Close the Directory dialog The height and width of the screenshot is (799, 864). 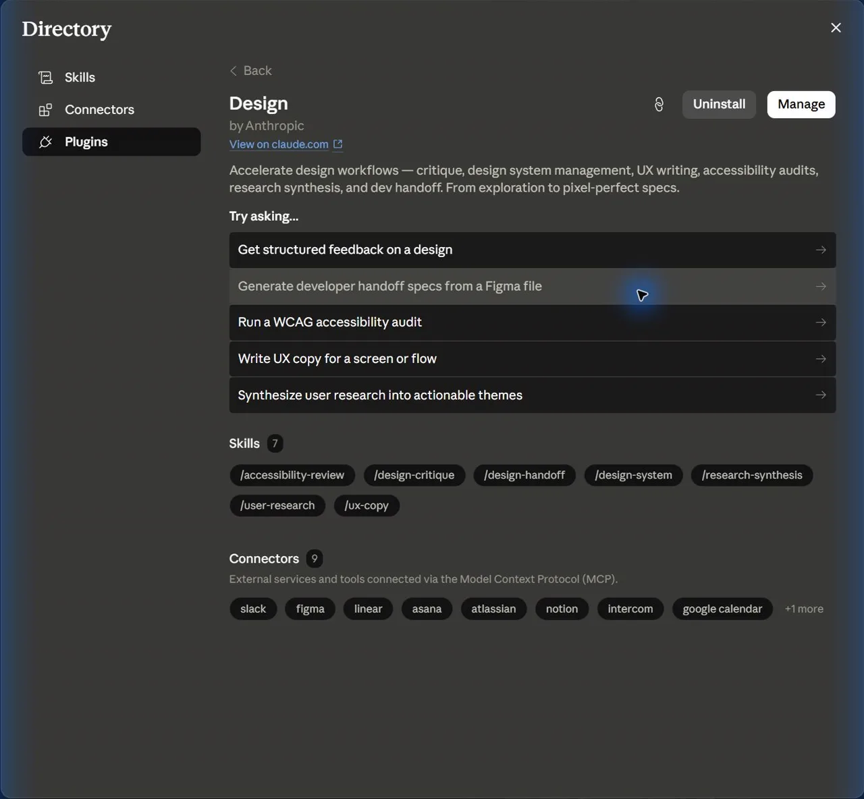tap(836, 28)
